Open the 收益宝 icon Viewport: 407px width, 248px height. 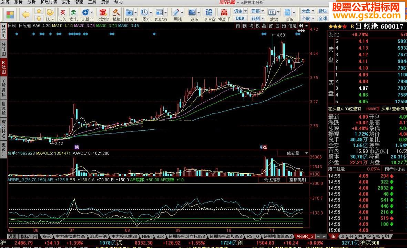coord(103,15)
